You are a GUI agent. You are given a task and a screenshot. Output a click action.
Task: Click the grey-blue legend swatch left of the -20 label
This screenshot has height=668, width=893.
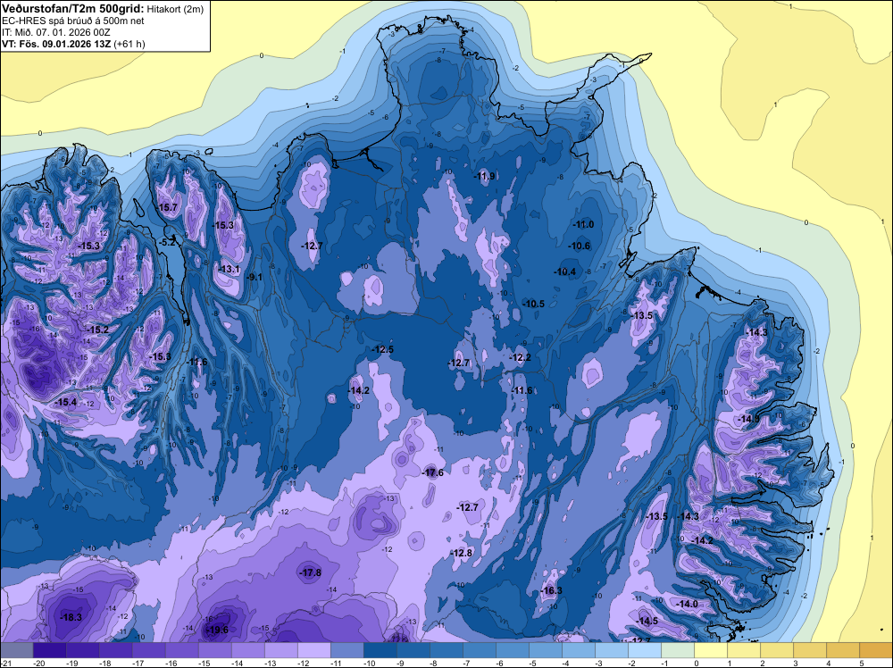16,650
